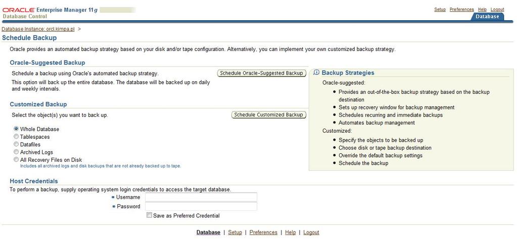The width and height of the screenshot is (517, 239).
Task: Click the Backup Strategies panel title
Action: click(x=348, y=73)
